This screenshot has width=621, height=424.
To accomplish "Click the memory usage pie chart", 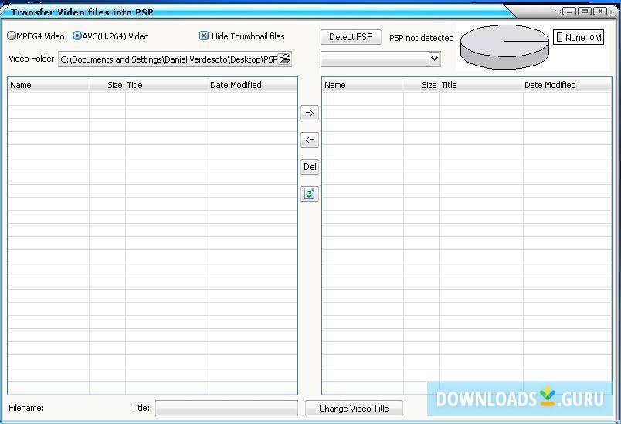I will [504, 46].
